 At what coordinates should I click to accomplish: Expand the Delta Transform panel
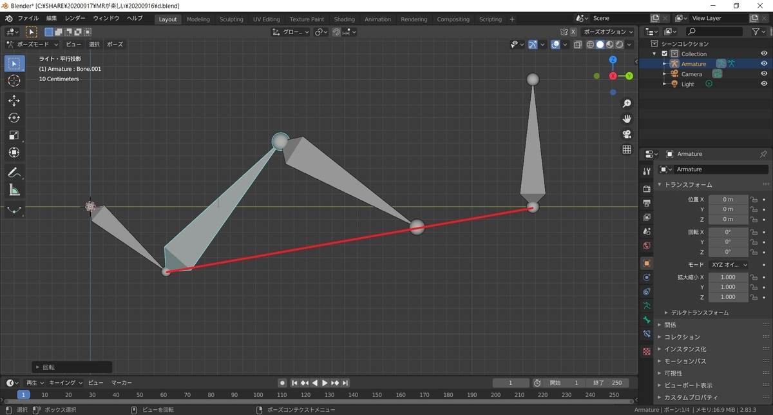click(700, 313)
